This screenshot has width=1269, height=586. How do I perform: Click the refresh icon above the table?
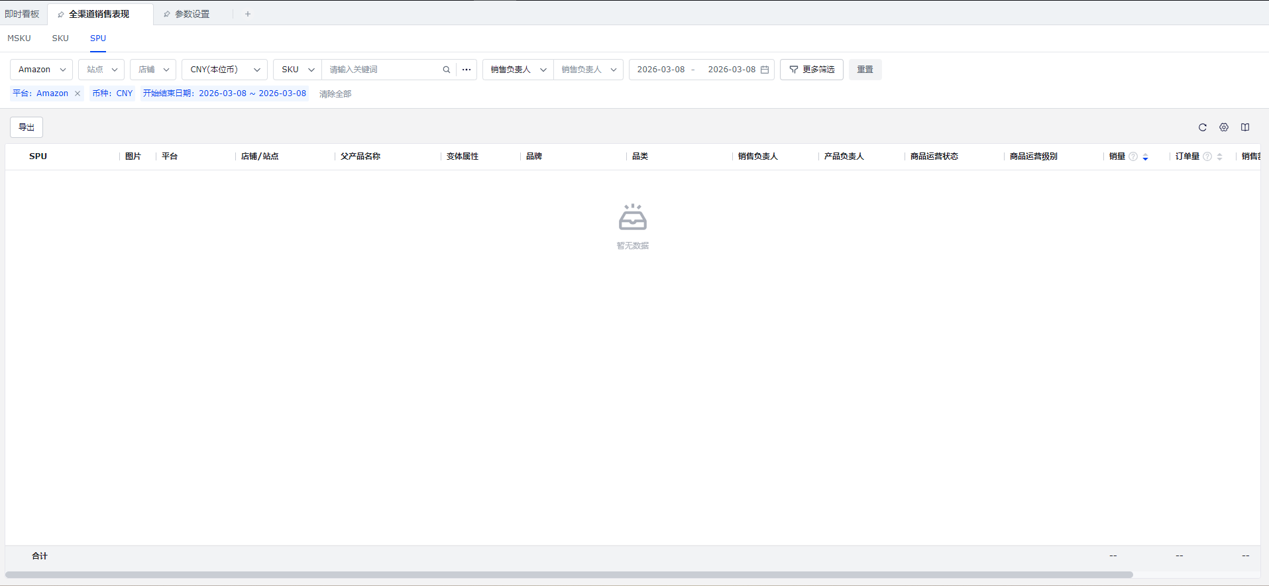point(1203,127)
